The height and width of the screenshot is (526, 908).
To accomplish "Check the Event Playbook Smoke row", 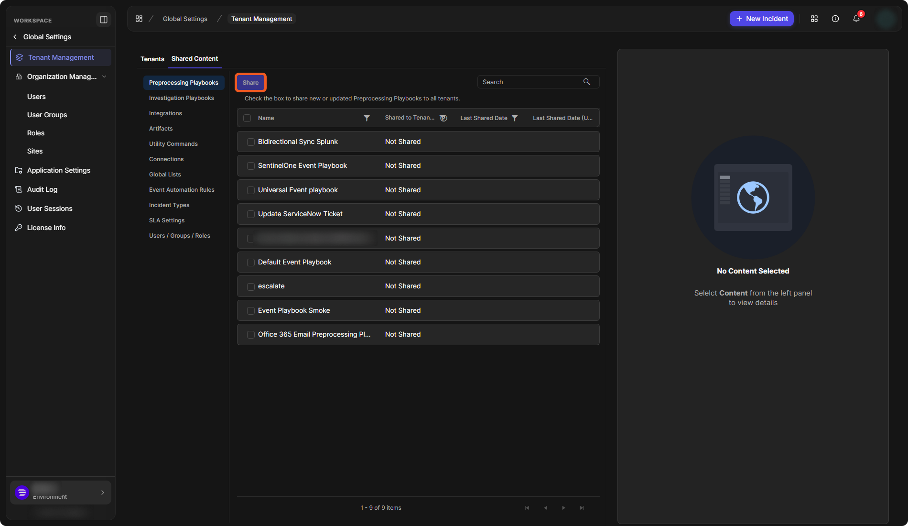I will pos(250,311).
